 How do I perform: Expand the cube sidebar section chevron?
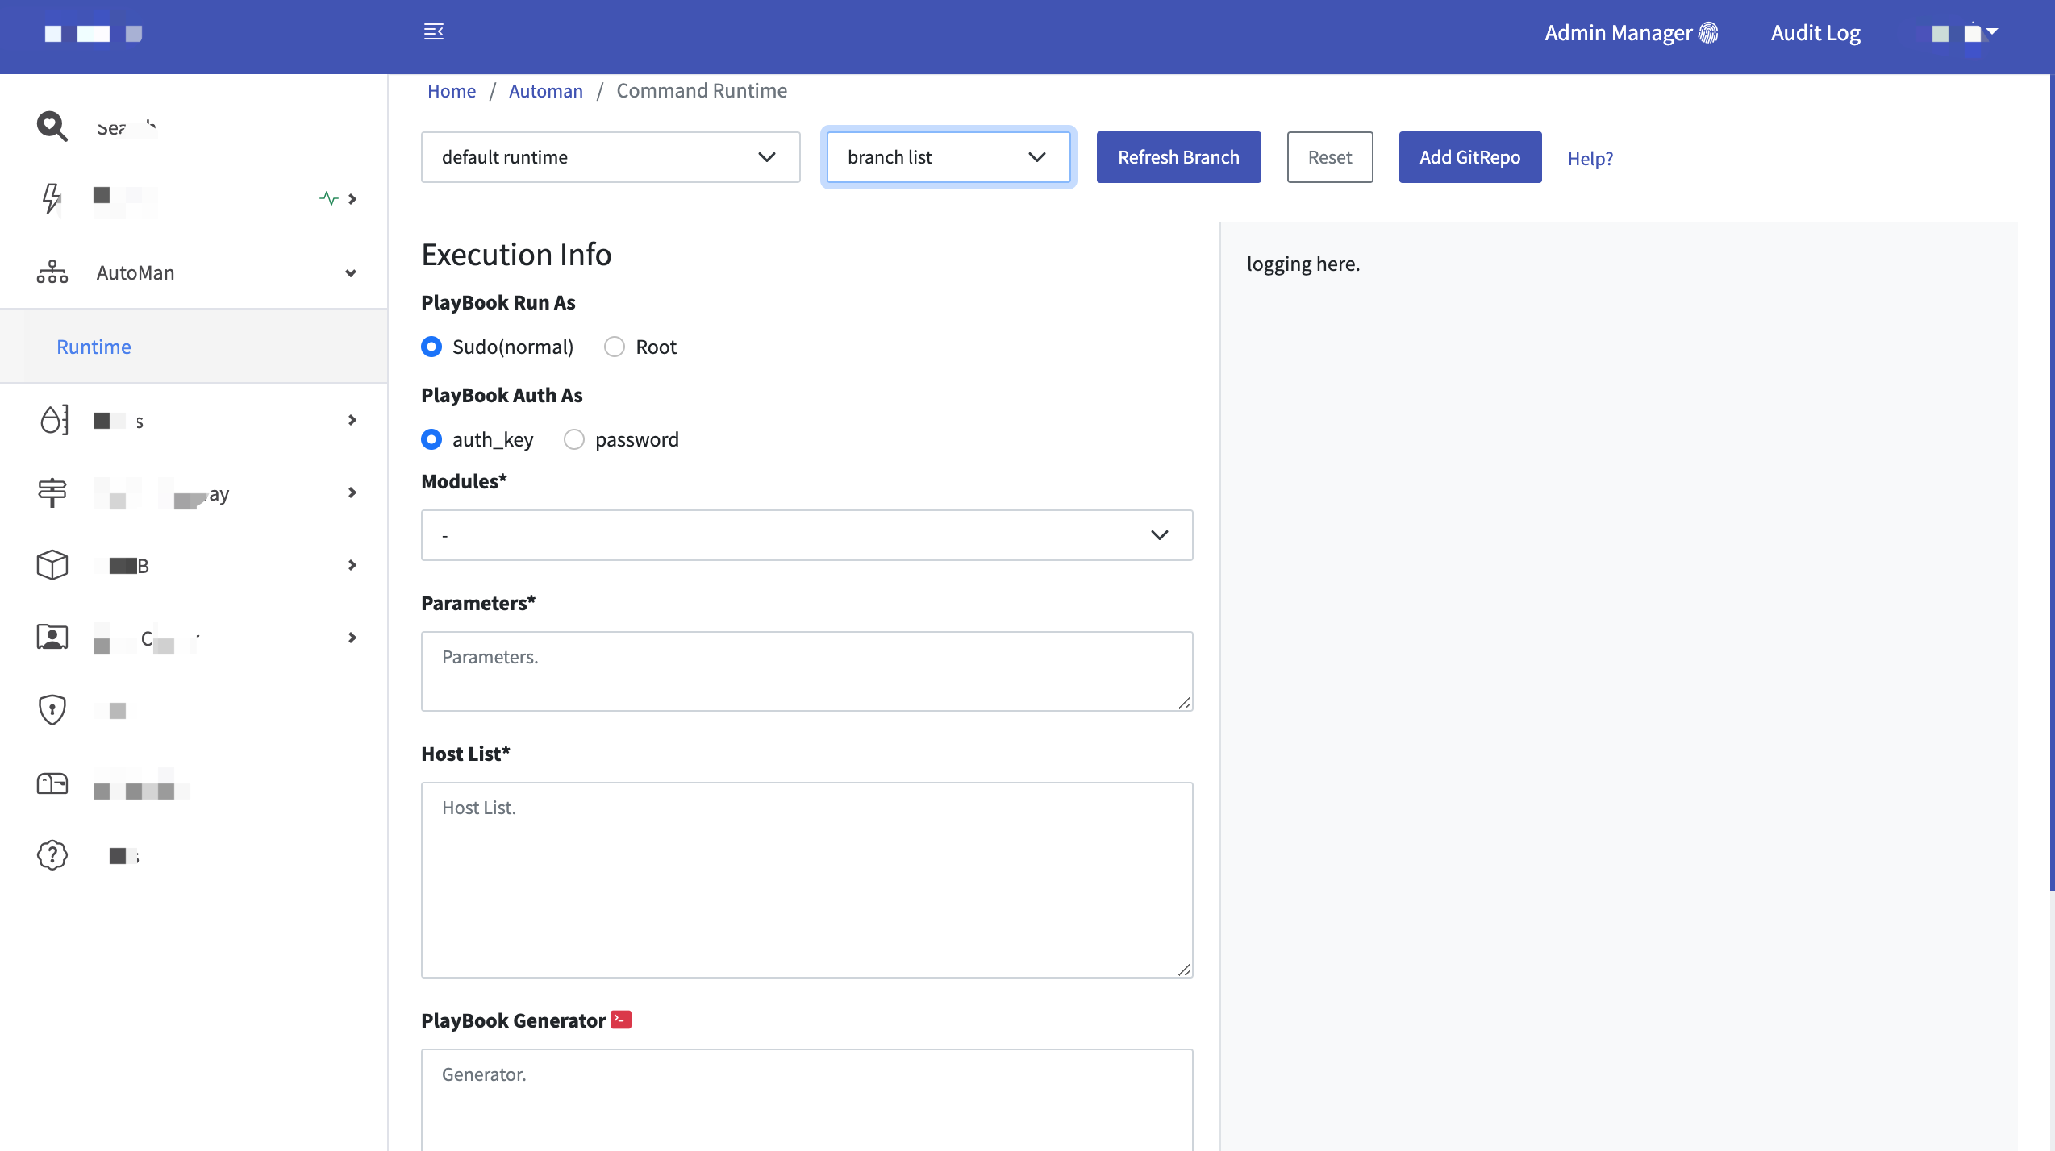[352, 565]
